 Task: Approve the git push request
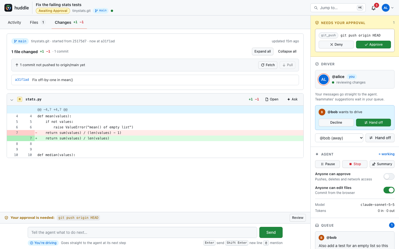(x=374, y=45)
